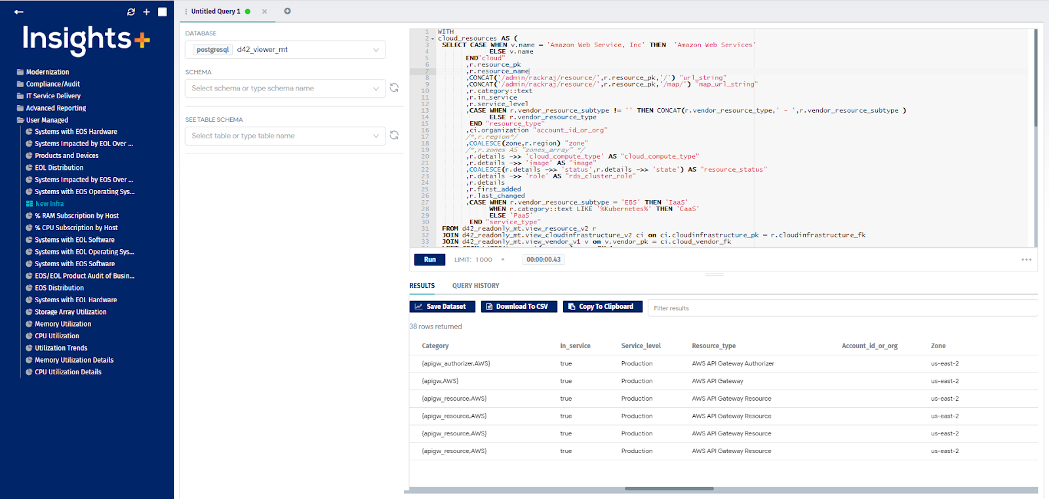Click the sidebar refresh icon
The image size is (1049, 499).
coord(131,12)
